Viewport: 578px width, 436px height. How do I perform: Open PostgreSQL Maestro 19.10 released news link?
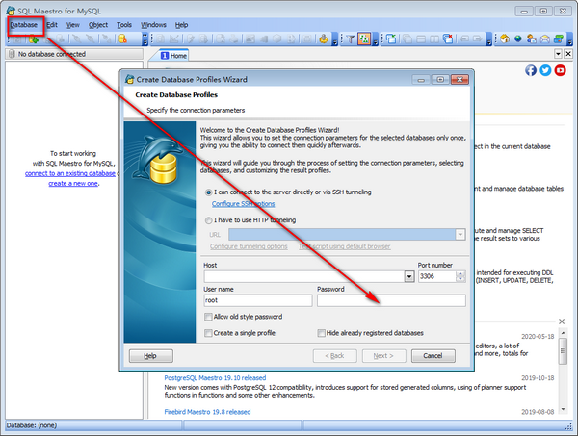[x=215, y=378]
